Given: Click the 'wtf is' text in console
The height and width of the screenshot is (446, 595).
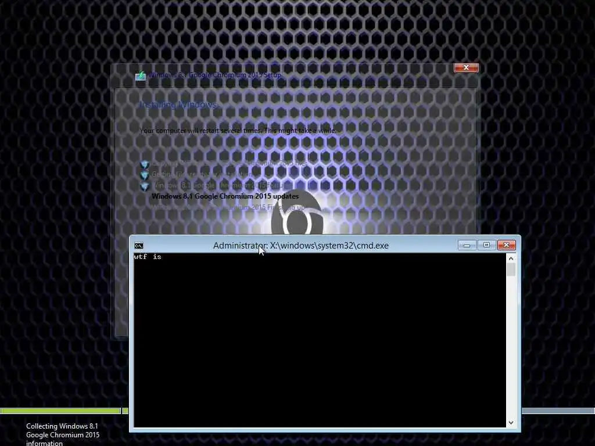Looking at the screenshot, I should pyautogui.click(x=148, y=257).
